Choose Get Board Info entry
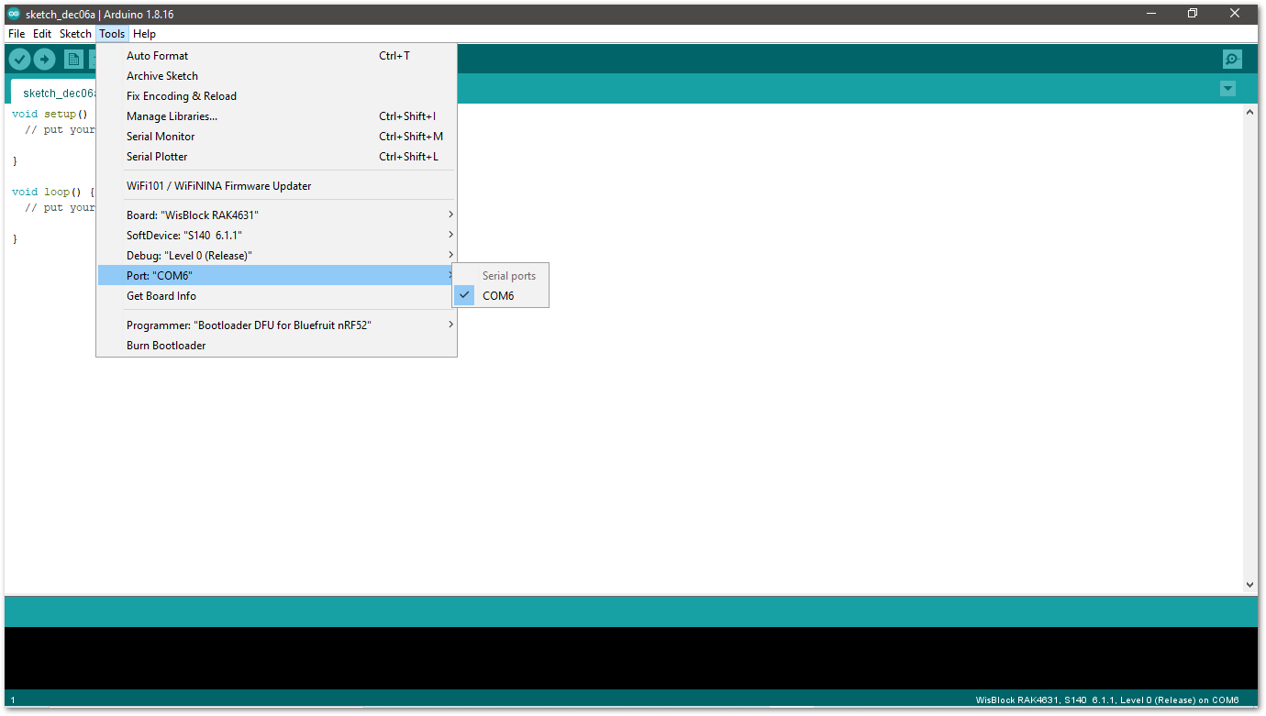 point(277,296)
